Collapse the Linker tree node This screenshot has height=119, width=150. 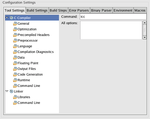(7, 91)
